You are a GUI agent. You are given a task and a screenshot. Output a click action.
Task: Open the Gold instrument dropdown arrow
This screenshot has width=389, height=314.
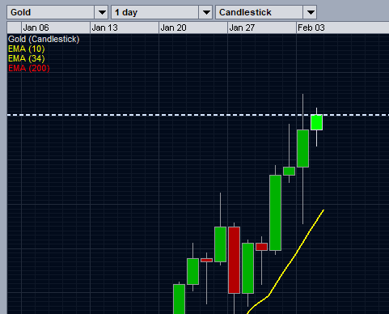click(x=102, y=12)
